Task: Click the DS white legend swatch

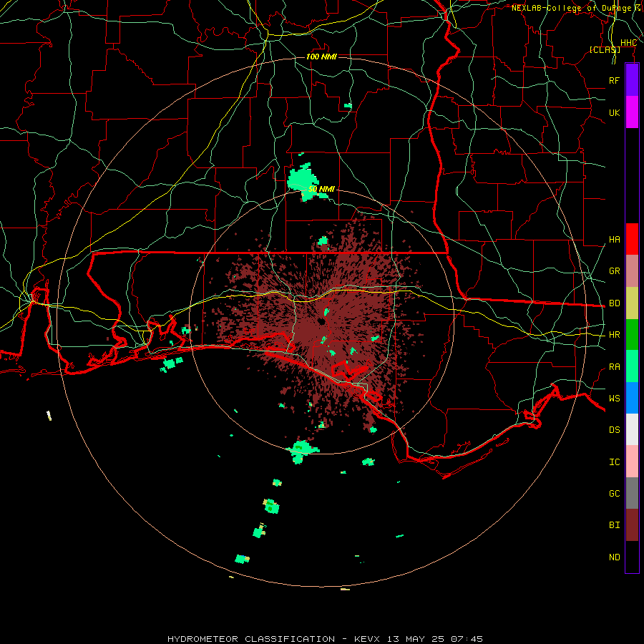Action: coord(632,429)
